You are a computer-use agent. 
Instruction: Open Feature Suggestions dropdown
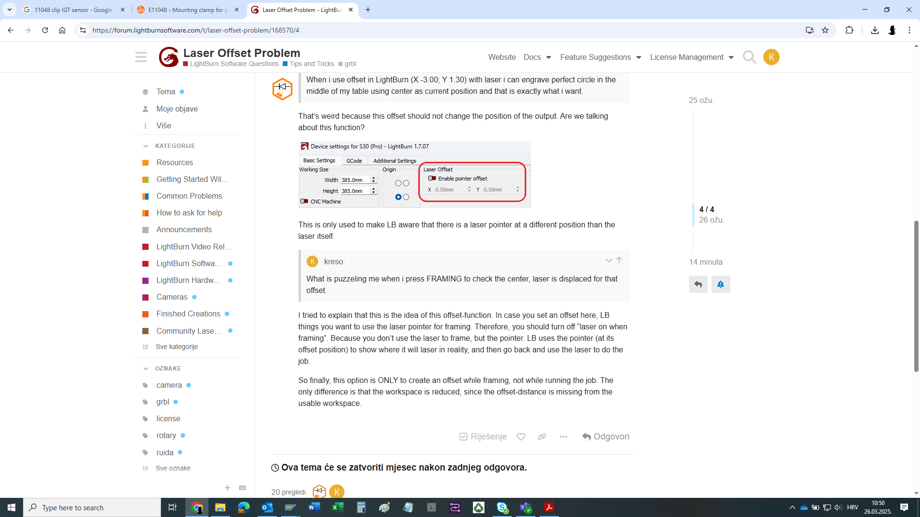click(x=600, y=57)
